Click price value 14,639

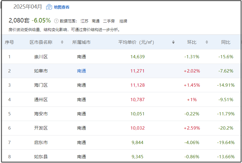pos(138,57)
